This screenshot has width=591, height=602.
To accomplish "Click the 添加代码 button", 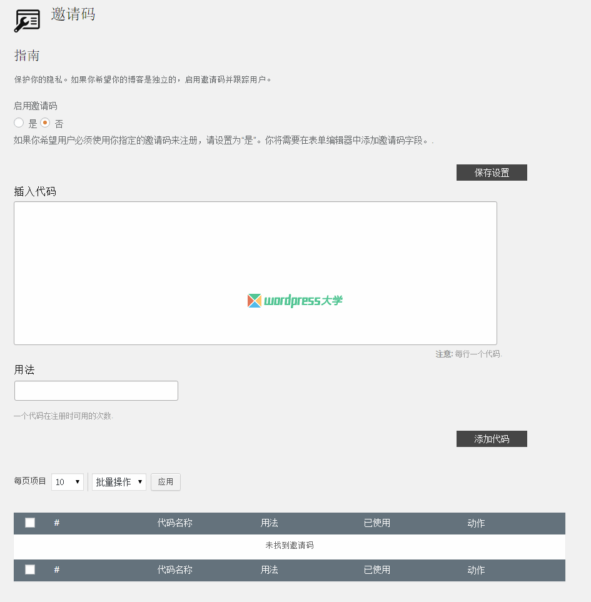I will (492, 439).
